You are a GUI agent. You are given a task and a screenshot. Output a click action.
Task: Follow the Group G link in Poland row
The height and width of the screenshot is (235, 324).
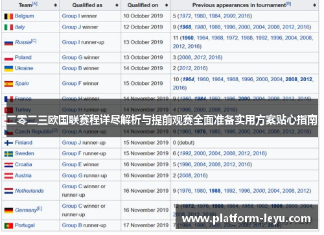pyautogui.click(x=72, y=58)
